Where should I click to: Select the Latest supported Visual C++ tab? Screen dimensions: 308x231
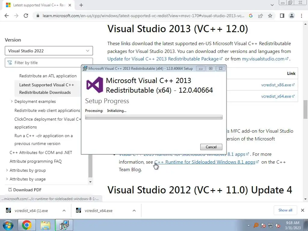pos(38,5)
